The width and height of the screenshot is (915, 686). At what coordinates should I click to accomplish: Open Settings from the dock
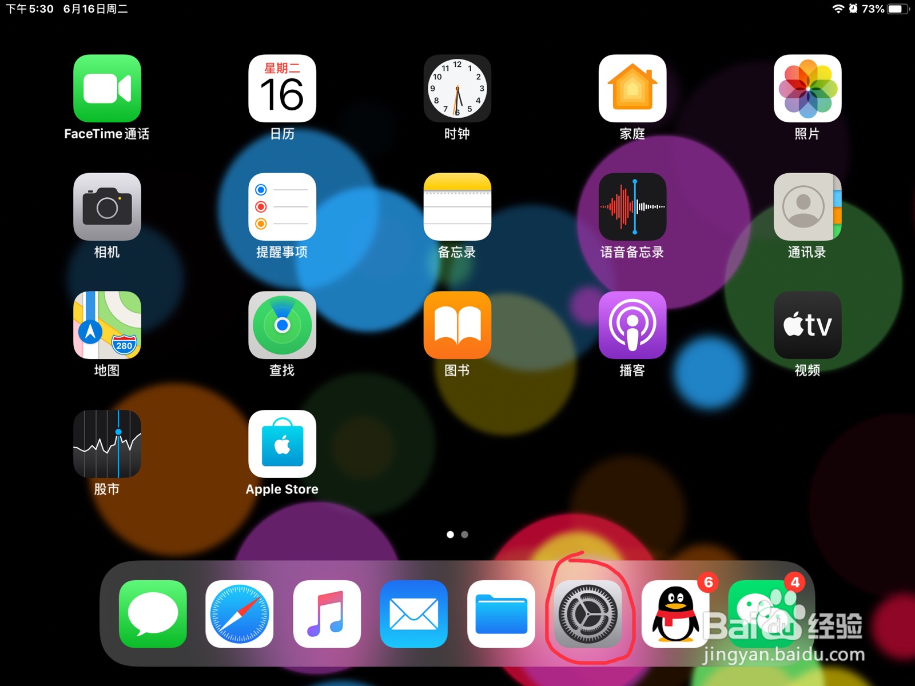point(588,614)
